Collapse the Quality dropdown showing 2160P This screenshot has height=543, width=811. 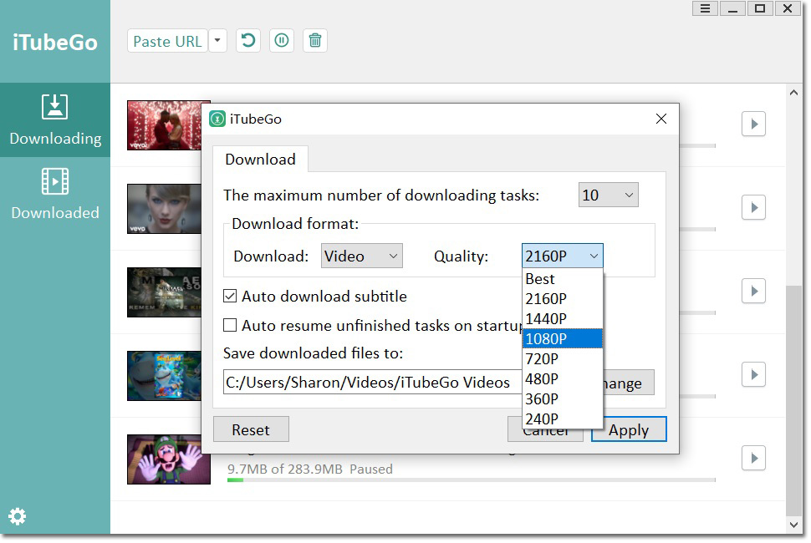click(562, 256)
